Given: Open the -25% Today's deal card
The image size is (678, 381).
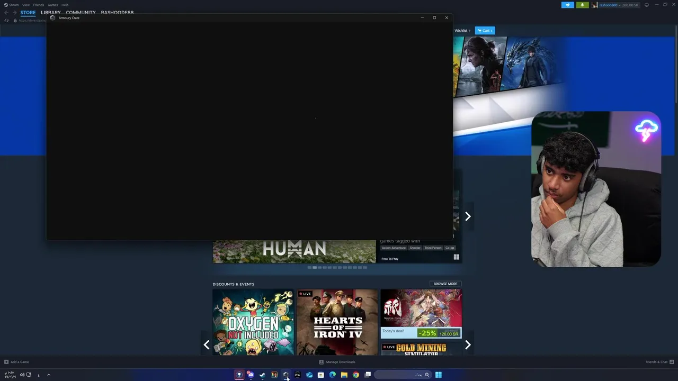Looking at the screenshot, I should [421, 314].
